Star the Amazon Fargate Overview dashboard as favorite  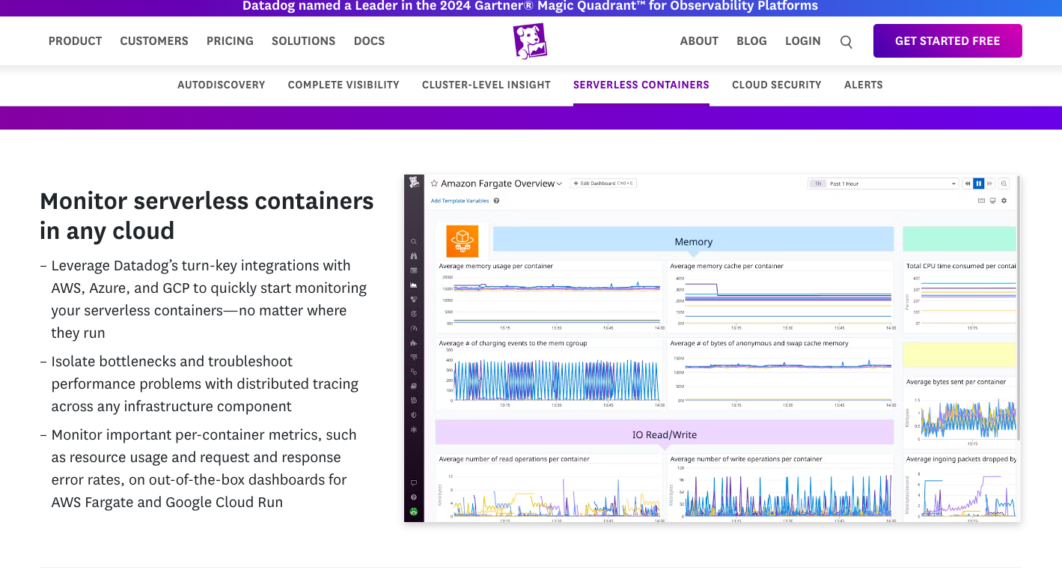pyautogui.click(x=433, y=183)
